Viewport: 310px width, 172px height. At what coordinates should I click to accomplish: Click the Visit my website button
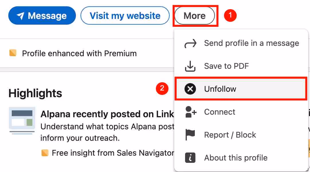(125, 16)
